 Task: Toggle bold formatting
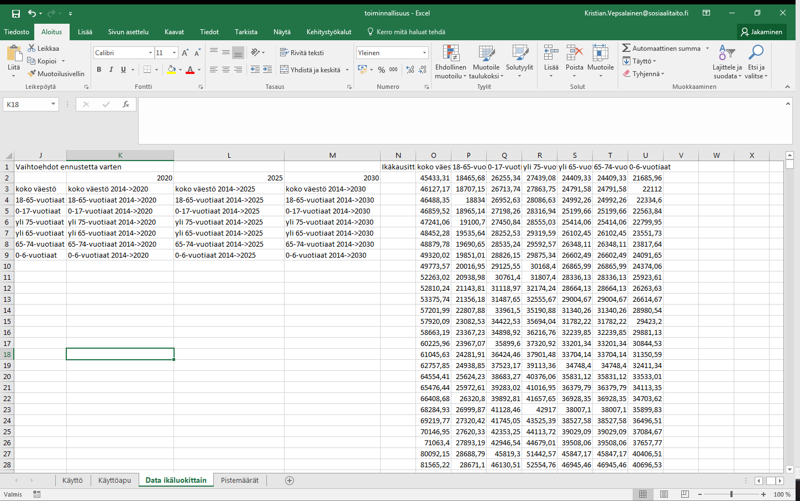(99, 70)
